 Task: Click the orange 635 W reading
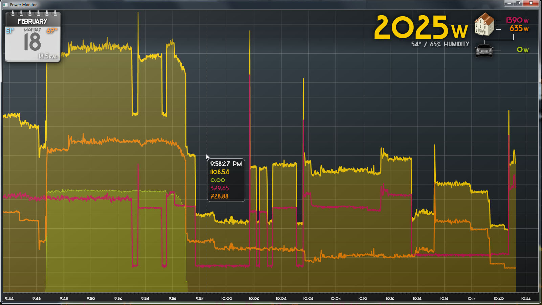click(519, 29)
